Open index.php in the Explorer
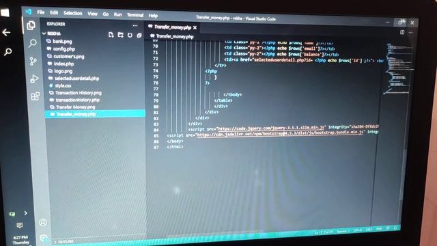This screenshot has height=246, width=437. [x=64, y=64]
